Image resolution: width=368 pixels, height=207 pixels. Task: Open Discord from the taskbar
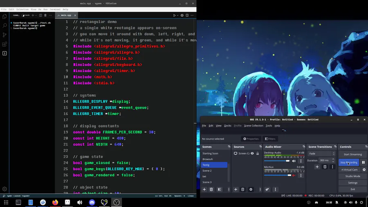[92, 202]
